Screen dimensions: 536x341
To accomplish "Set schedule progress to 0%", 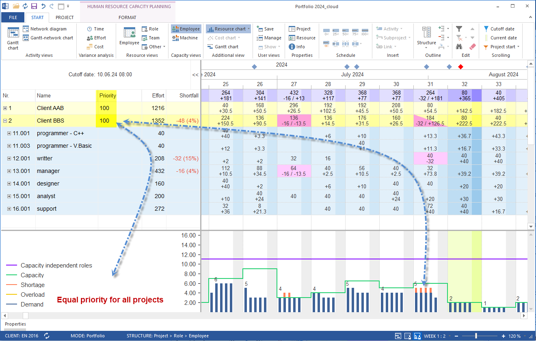I will point(326,32).
